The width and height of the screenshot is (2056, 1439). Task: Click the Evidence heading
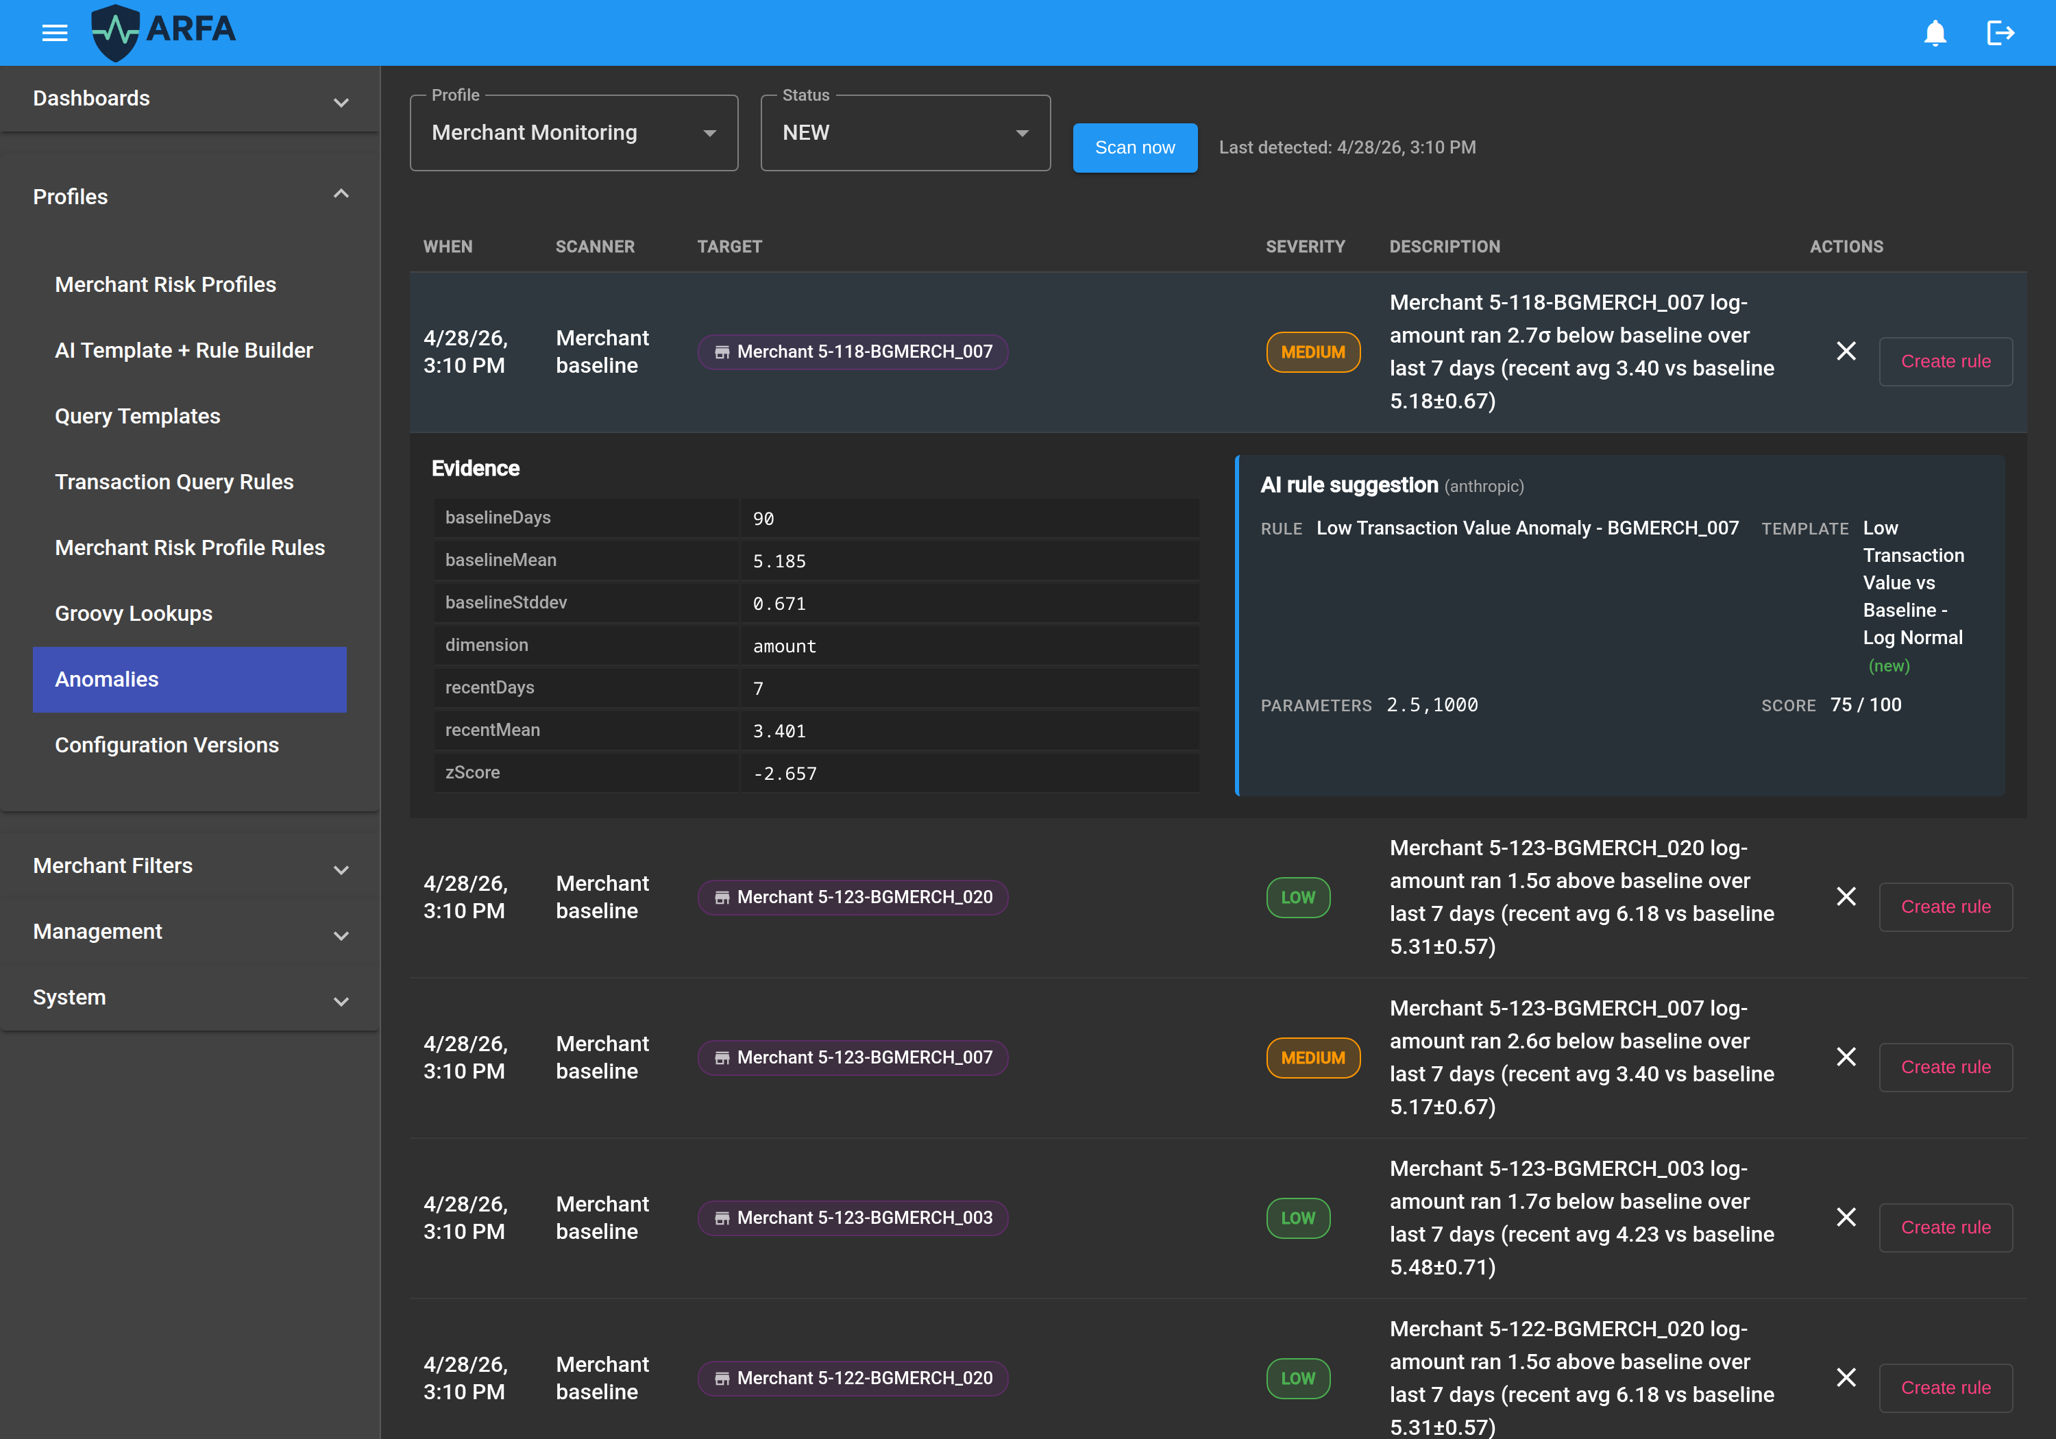(x=476, y=468)
